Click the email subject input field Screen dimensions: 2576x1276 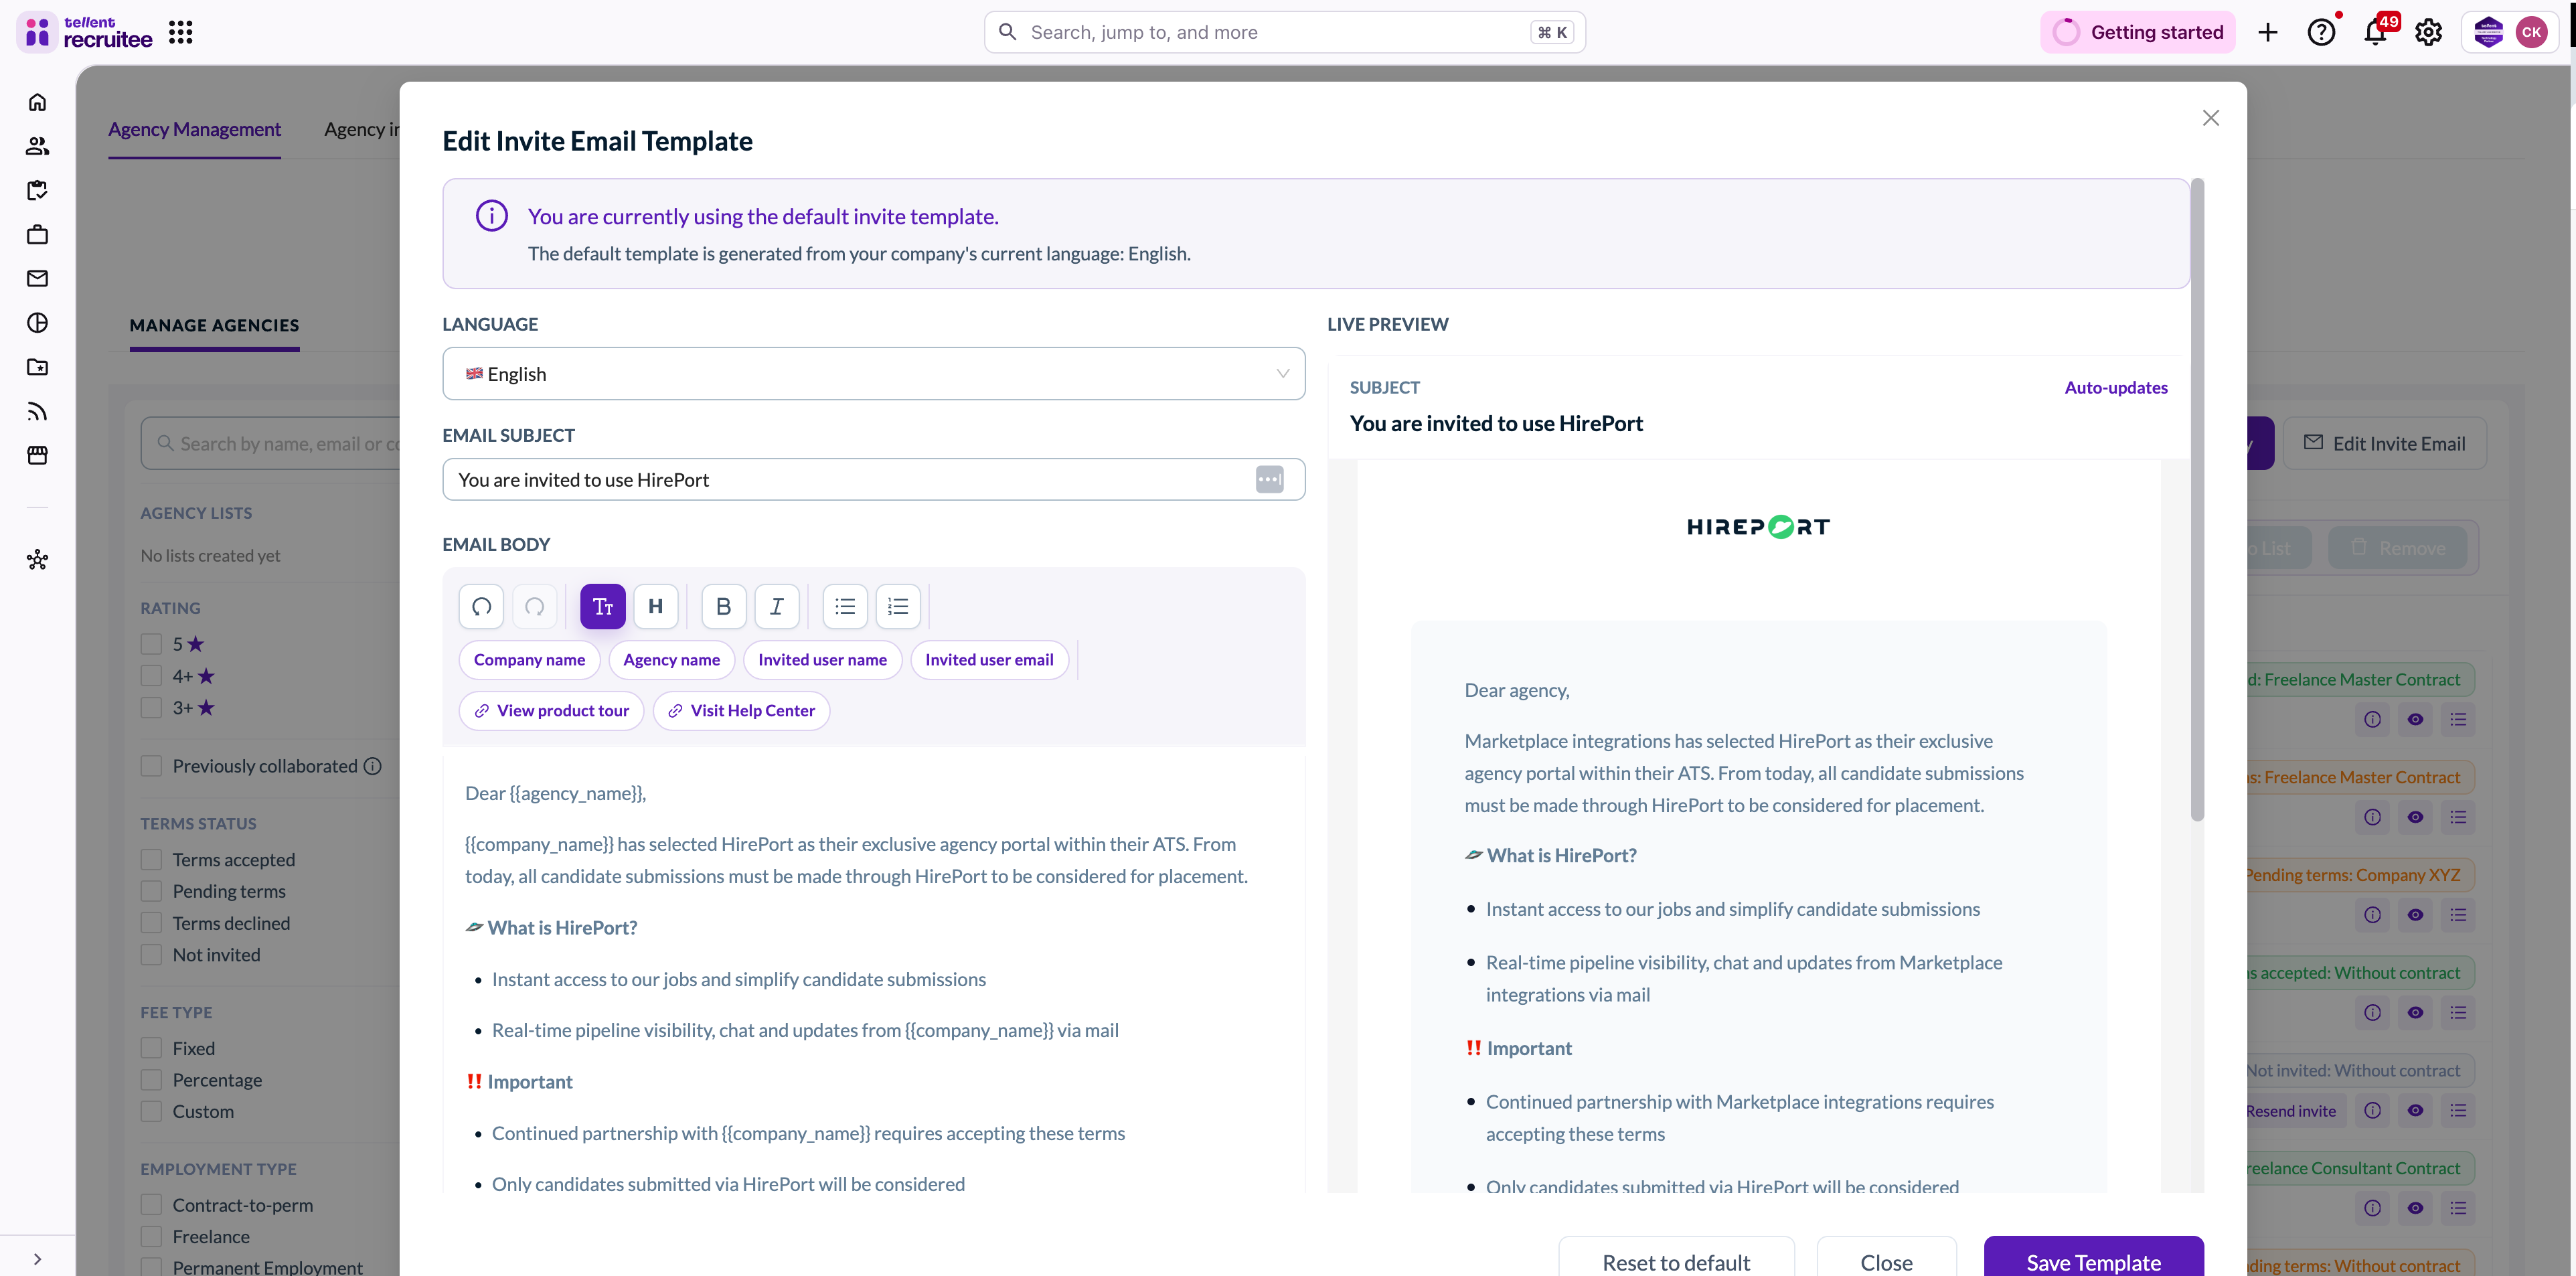(x=873, y=480)
